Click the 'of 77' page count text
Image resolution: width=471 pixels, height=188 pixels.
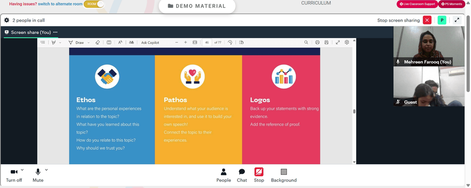click(218, 43)
